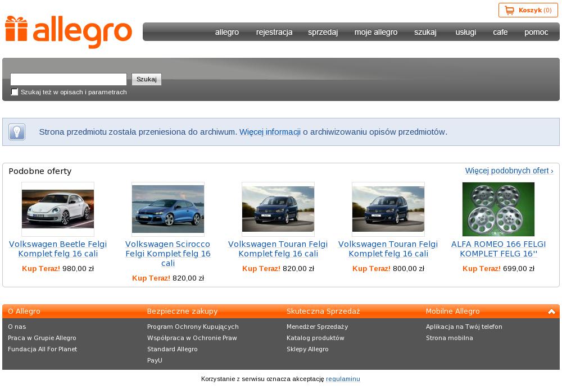The image size is (562, 390).
Task: Click Kup Teraz price 699,00 zł
Action: pos(498,269)
